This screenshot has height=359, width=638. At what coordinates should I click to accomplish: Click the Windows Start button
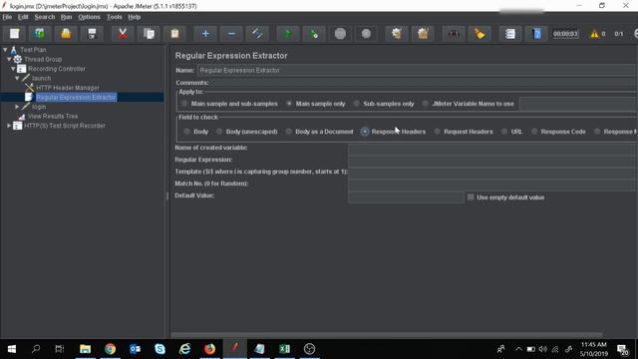[12, 349]
